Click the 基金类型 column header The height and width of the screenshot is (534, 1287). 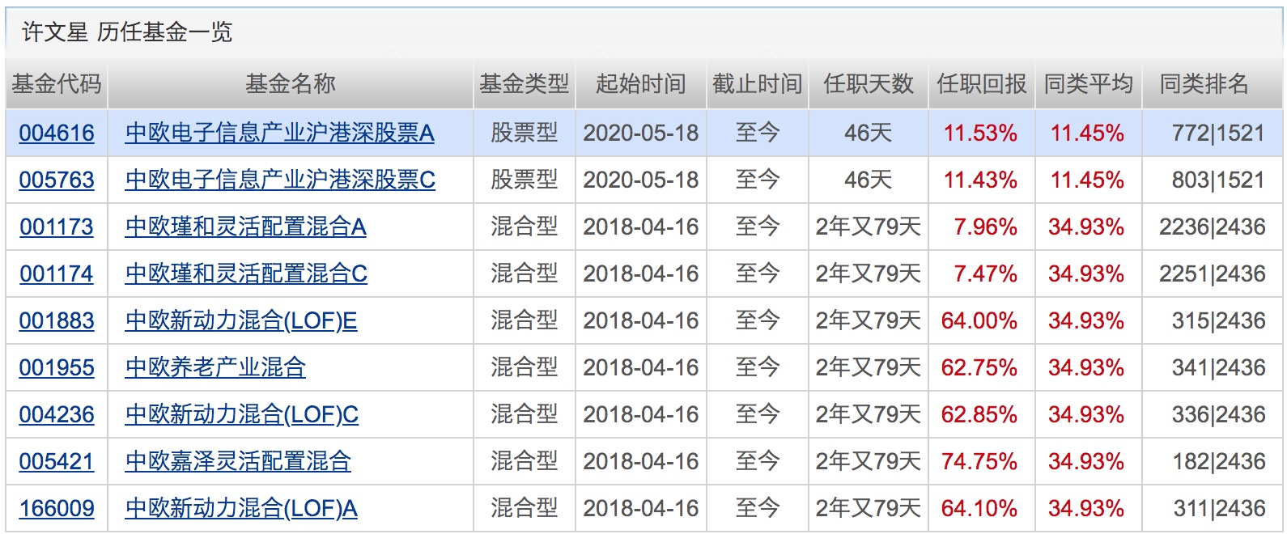pyautogui.click(x=525, y=83)
